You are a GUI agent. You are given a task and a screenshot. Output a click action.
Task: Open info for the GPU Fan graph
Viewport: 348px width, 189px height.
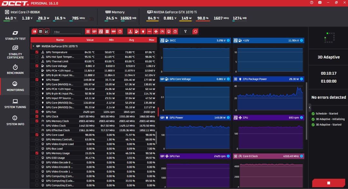(228, 156)
